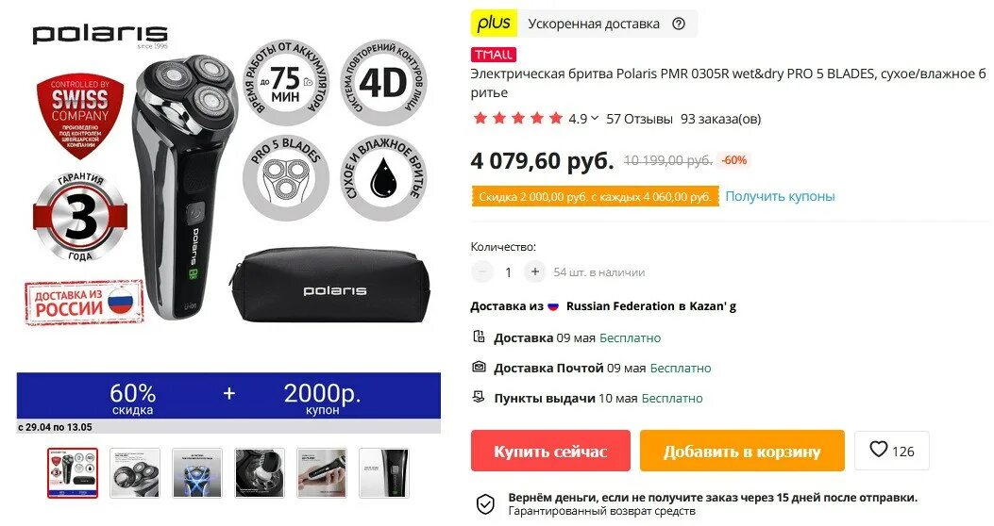Click the courier delivery icon beside Доставка 09 мая
The height and width of the screenshot is (526, 994).
(480, 337)
